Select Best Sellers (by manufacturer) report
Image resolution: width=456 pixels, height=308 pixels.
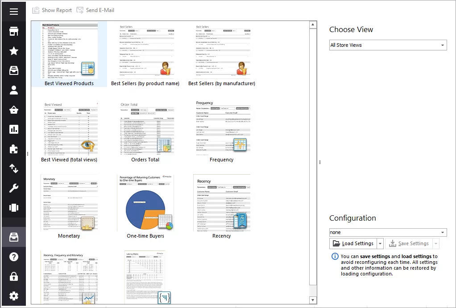click(x=222, y=54)
